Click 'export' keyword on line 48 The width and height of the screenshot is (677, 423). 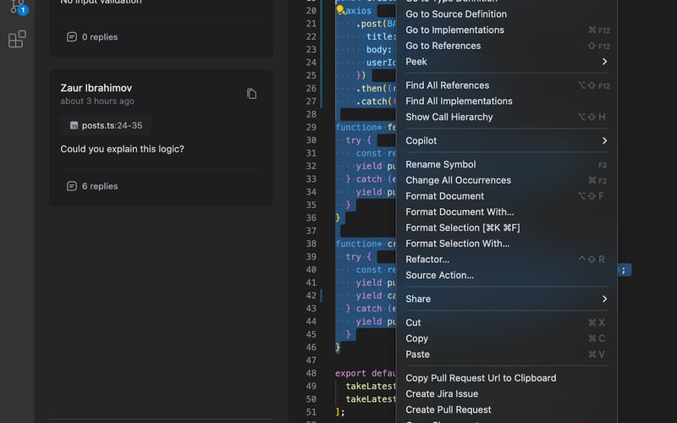350,373
